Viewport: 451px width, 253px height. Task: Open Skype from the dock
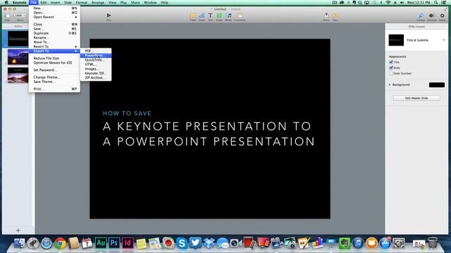(x=182, y=243)
